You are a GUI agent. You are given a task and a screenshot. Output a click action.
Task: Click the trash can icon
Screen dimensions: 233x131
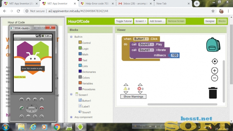click(x=213, y=93)
